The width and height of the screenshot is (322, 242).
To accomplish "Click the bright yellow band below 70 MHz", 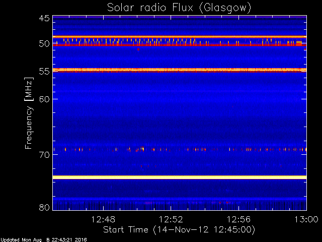I will (180, 177).
